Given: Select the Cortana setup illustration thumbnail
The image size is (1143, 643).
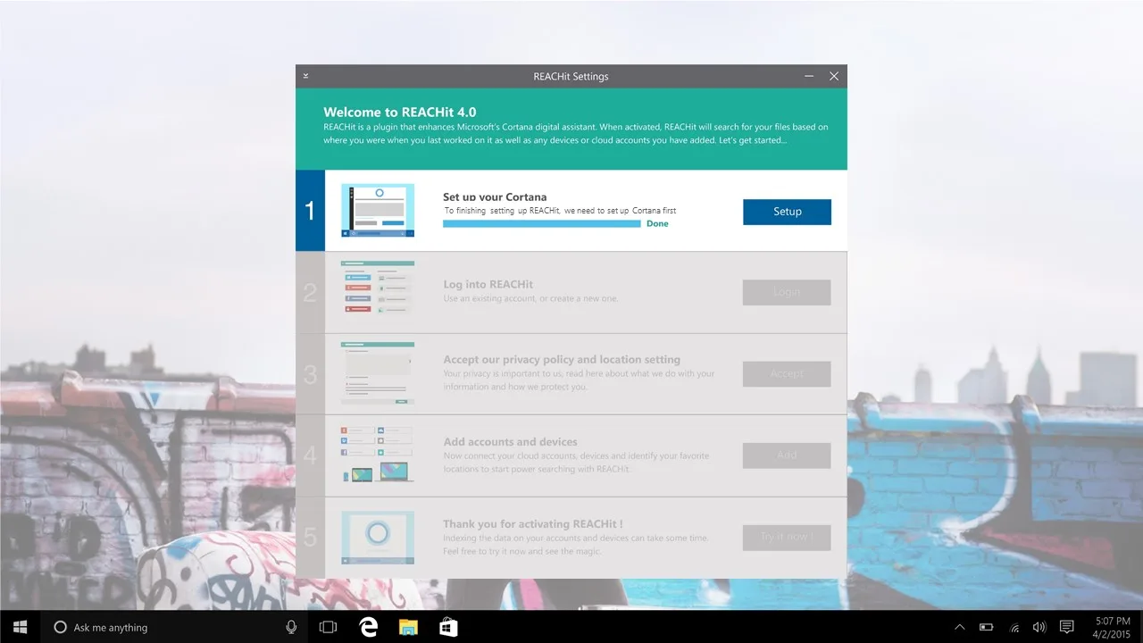Looking at the screenshot, I should tap(378, 211).
